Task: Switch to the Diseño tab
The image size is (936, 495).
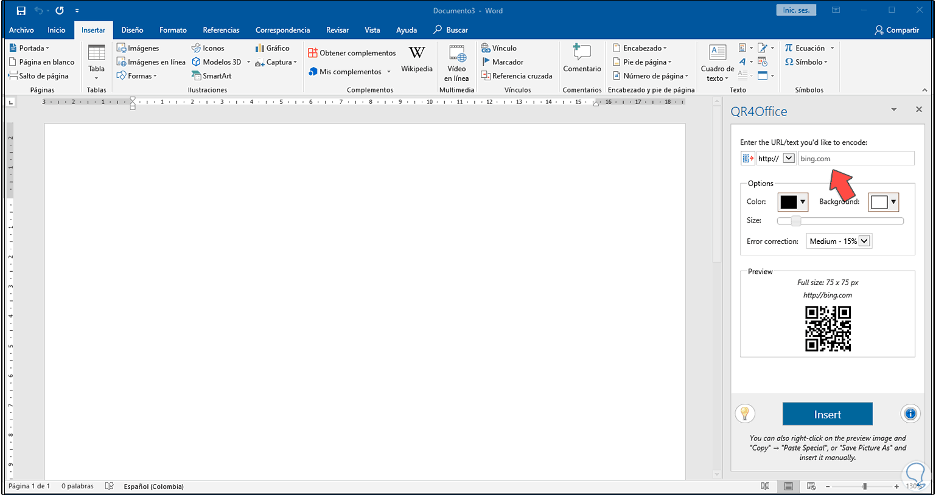Action: (x=132, y=30)
